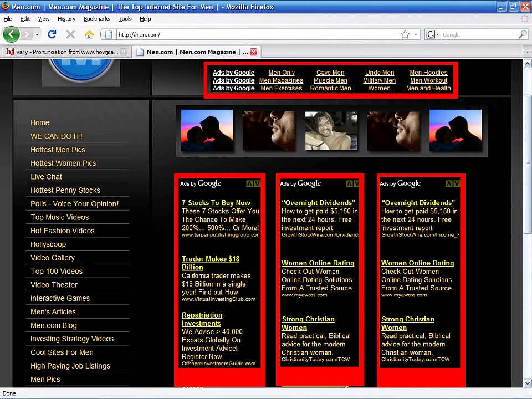532x399 pixels.
Task: Click the page identity icon in the address bar
Action: (x=109, y=34)
